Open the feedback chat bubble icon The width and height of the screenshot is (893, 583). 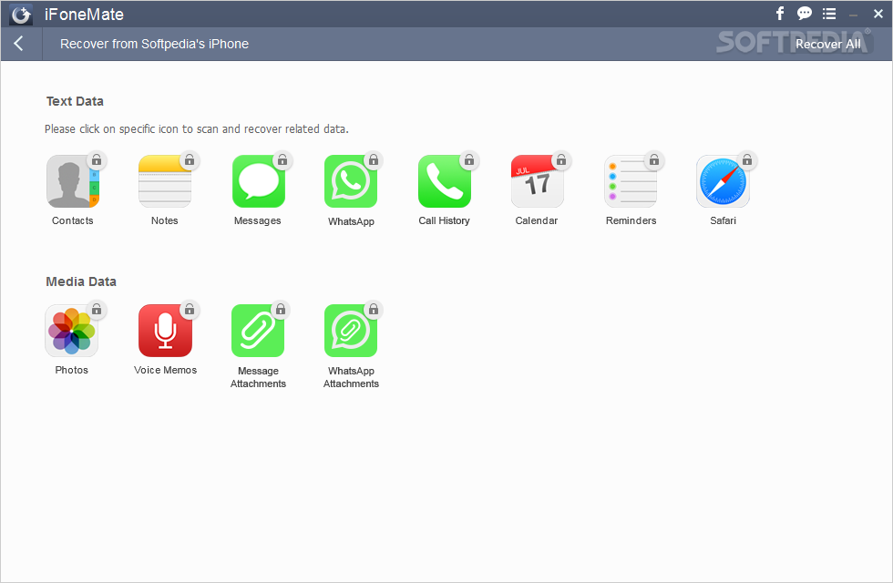(804, 14)
